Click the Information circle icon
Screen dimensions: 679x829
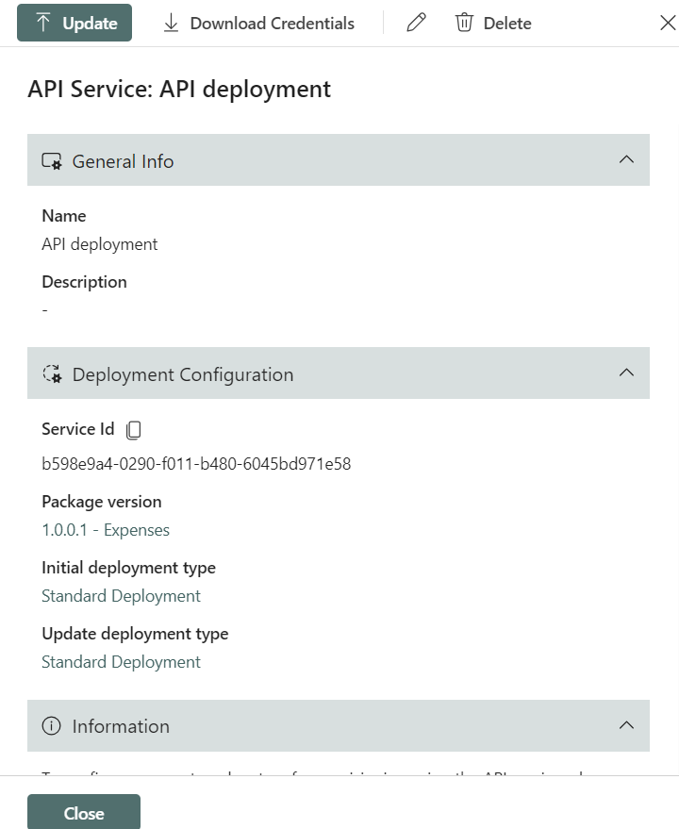click(52, 726)
